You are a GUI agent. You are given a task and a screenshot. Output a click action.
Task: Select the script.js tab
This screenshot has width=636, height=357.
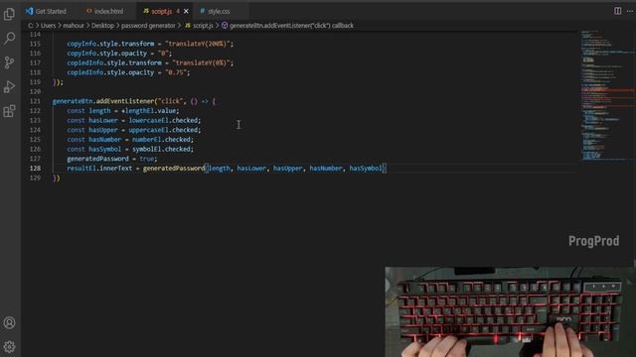click(161, 11)
